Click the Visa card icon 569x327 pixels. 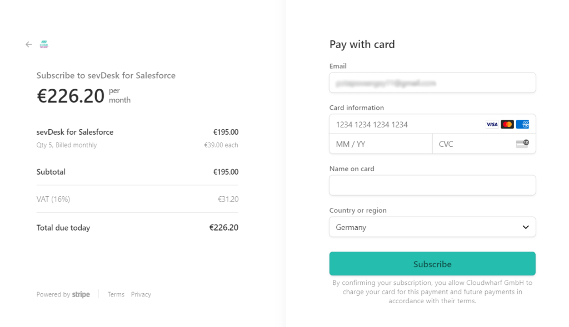pos(492,125)
